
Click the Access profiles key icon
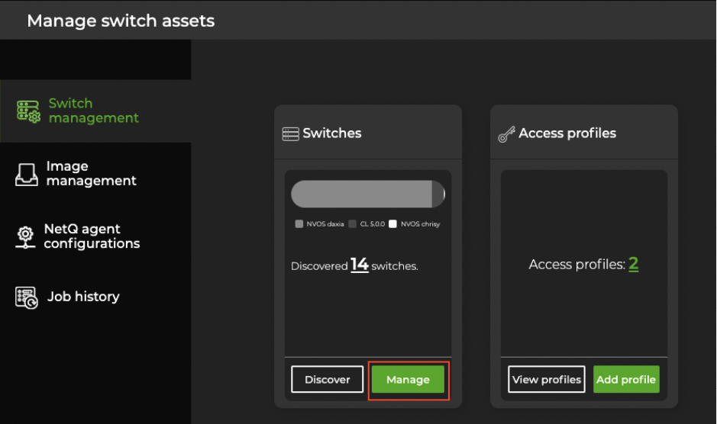pos(506,135)
